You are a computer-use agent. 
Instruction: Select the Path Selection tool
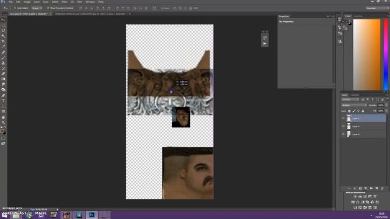point(3,106)
